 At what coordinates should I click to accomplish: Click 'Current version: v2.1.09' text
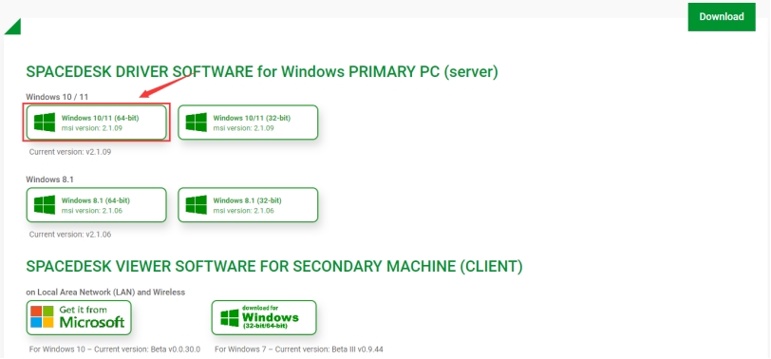[x=70, y=152]
